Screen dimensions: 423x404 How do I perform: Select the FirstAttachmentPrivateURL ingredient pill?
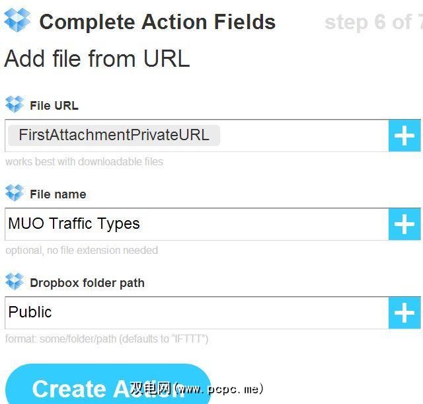click(114, 136)
